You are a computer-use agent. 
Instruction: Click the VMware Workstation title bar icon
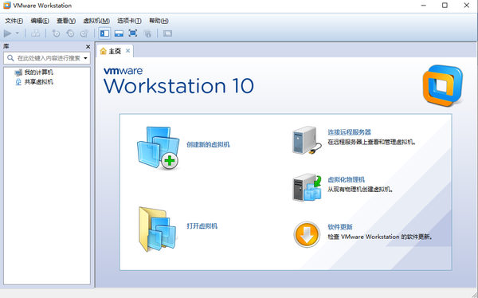click(x=6, y=6)
